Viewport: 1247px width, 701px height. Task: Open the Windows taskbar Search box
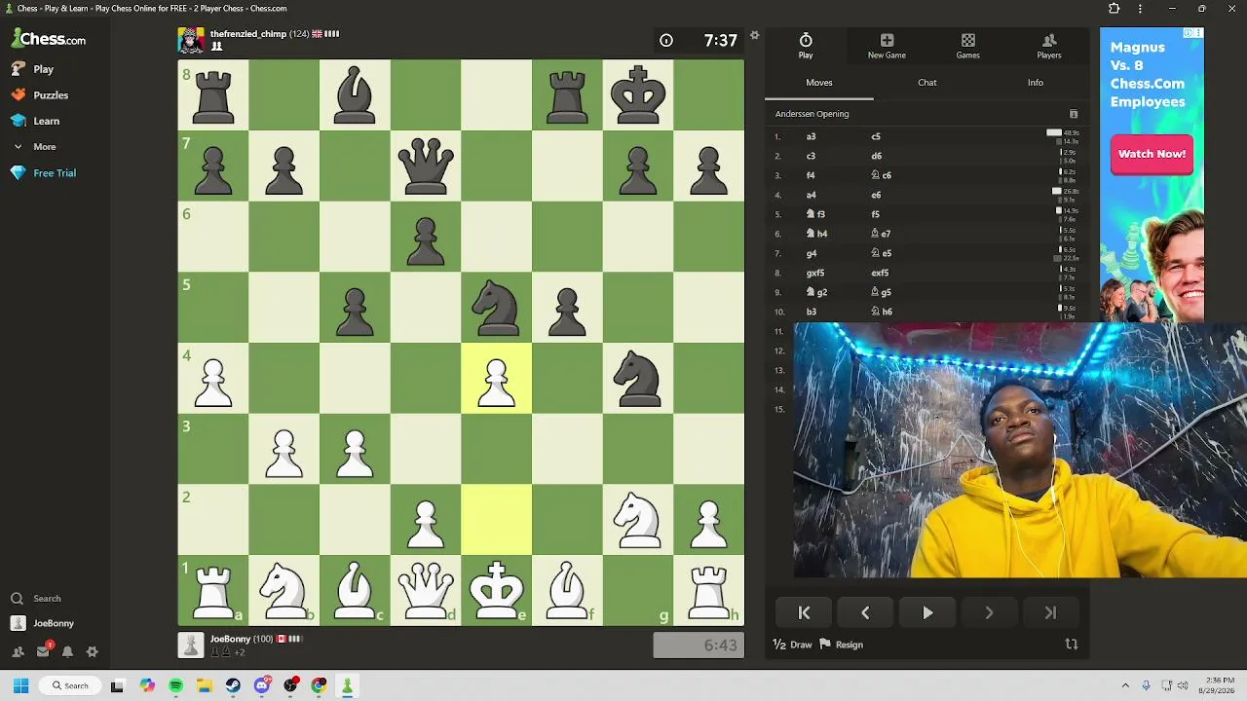coord(70,685)
